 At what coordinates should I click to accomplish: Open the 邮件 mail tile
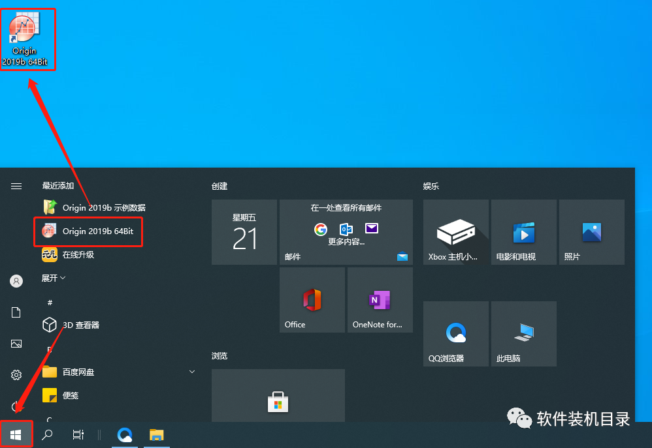tap(346, 231)
